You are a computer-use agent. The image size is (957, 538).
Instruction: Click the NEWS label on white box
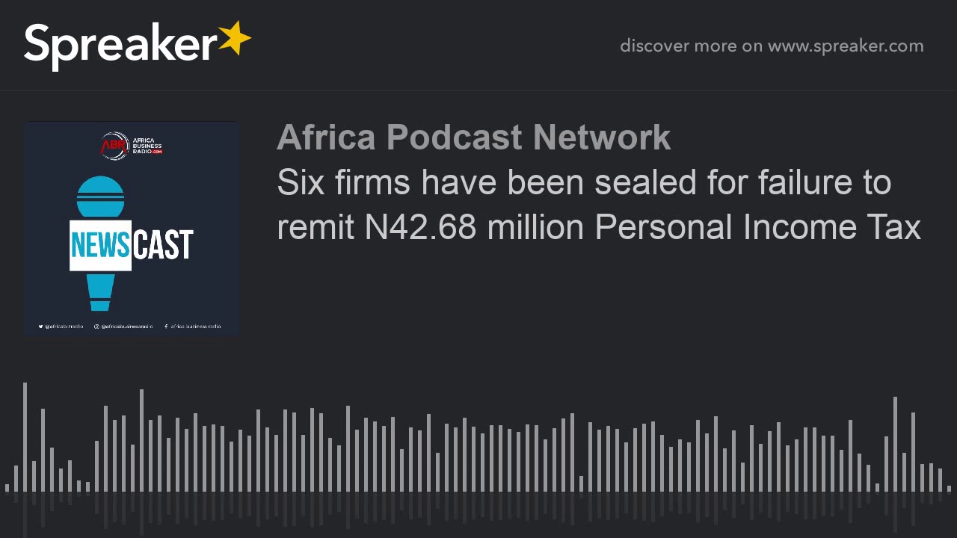click(101, 245)
